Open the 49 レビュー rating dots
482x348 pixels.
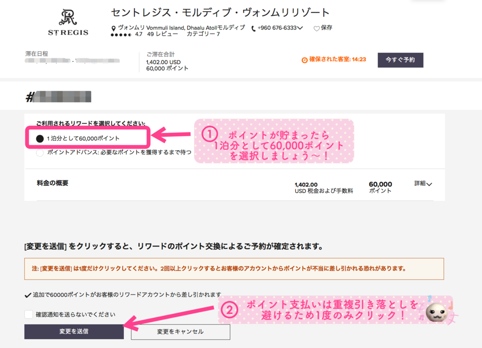point(121,35)
